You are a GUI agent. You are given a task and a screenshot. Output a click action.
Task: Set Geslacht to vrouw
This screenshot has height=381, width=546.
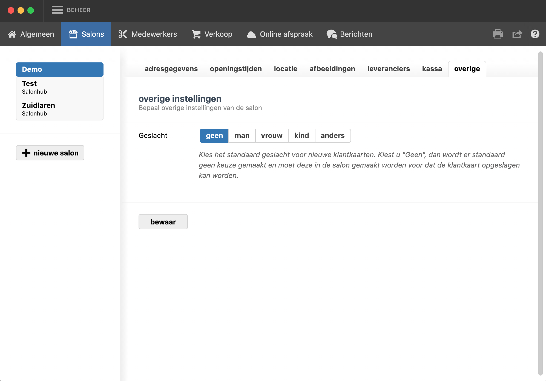tap(272, 136)
